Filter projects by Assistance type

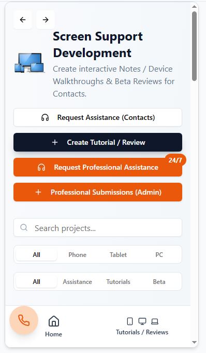(x=78, y=282)
